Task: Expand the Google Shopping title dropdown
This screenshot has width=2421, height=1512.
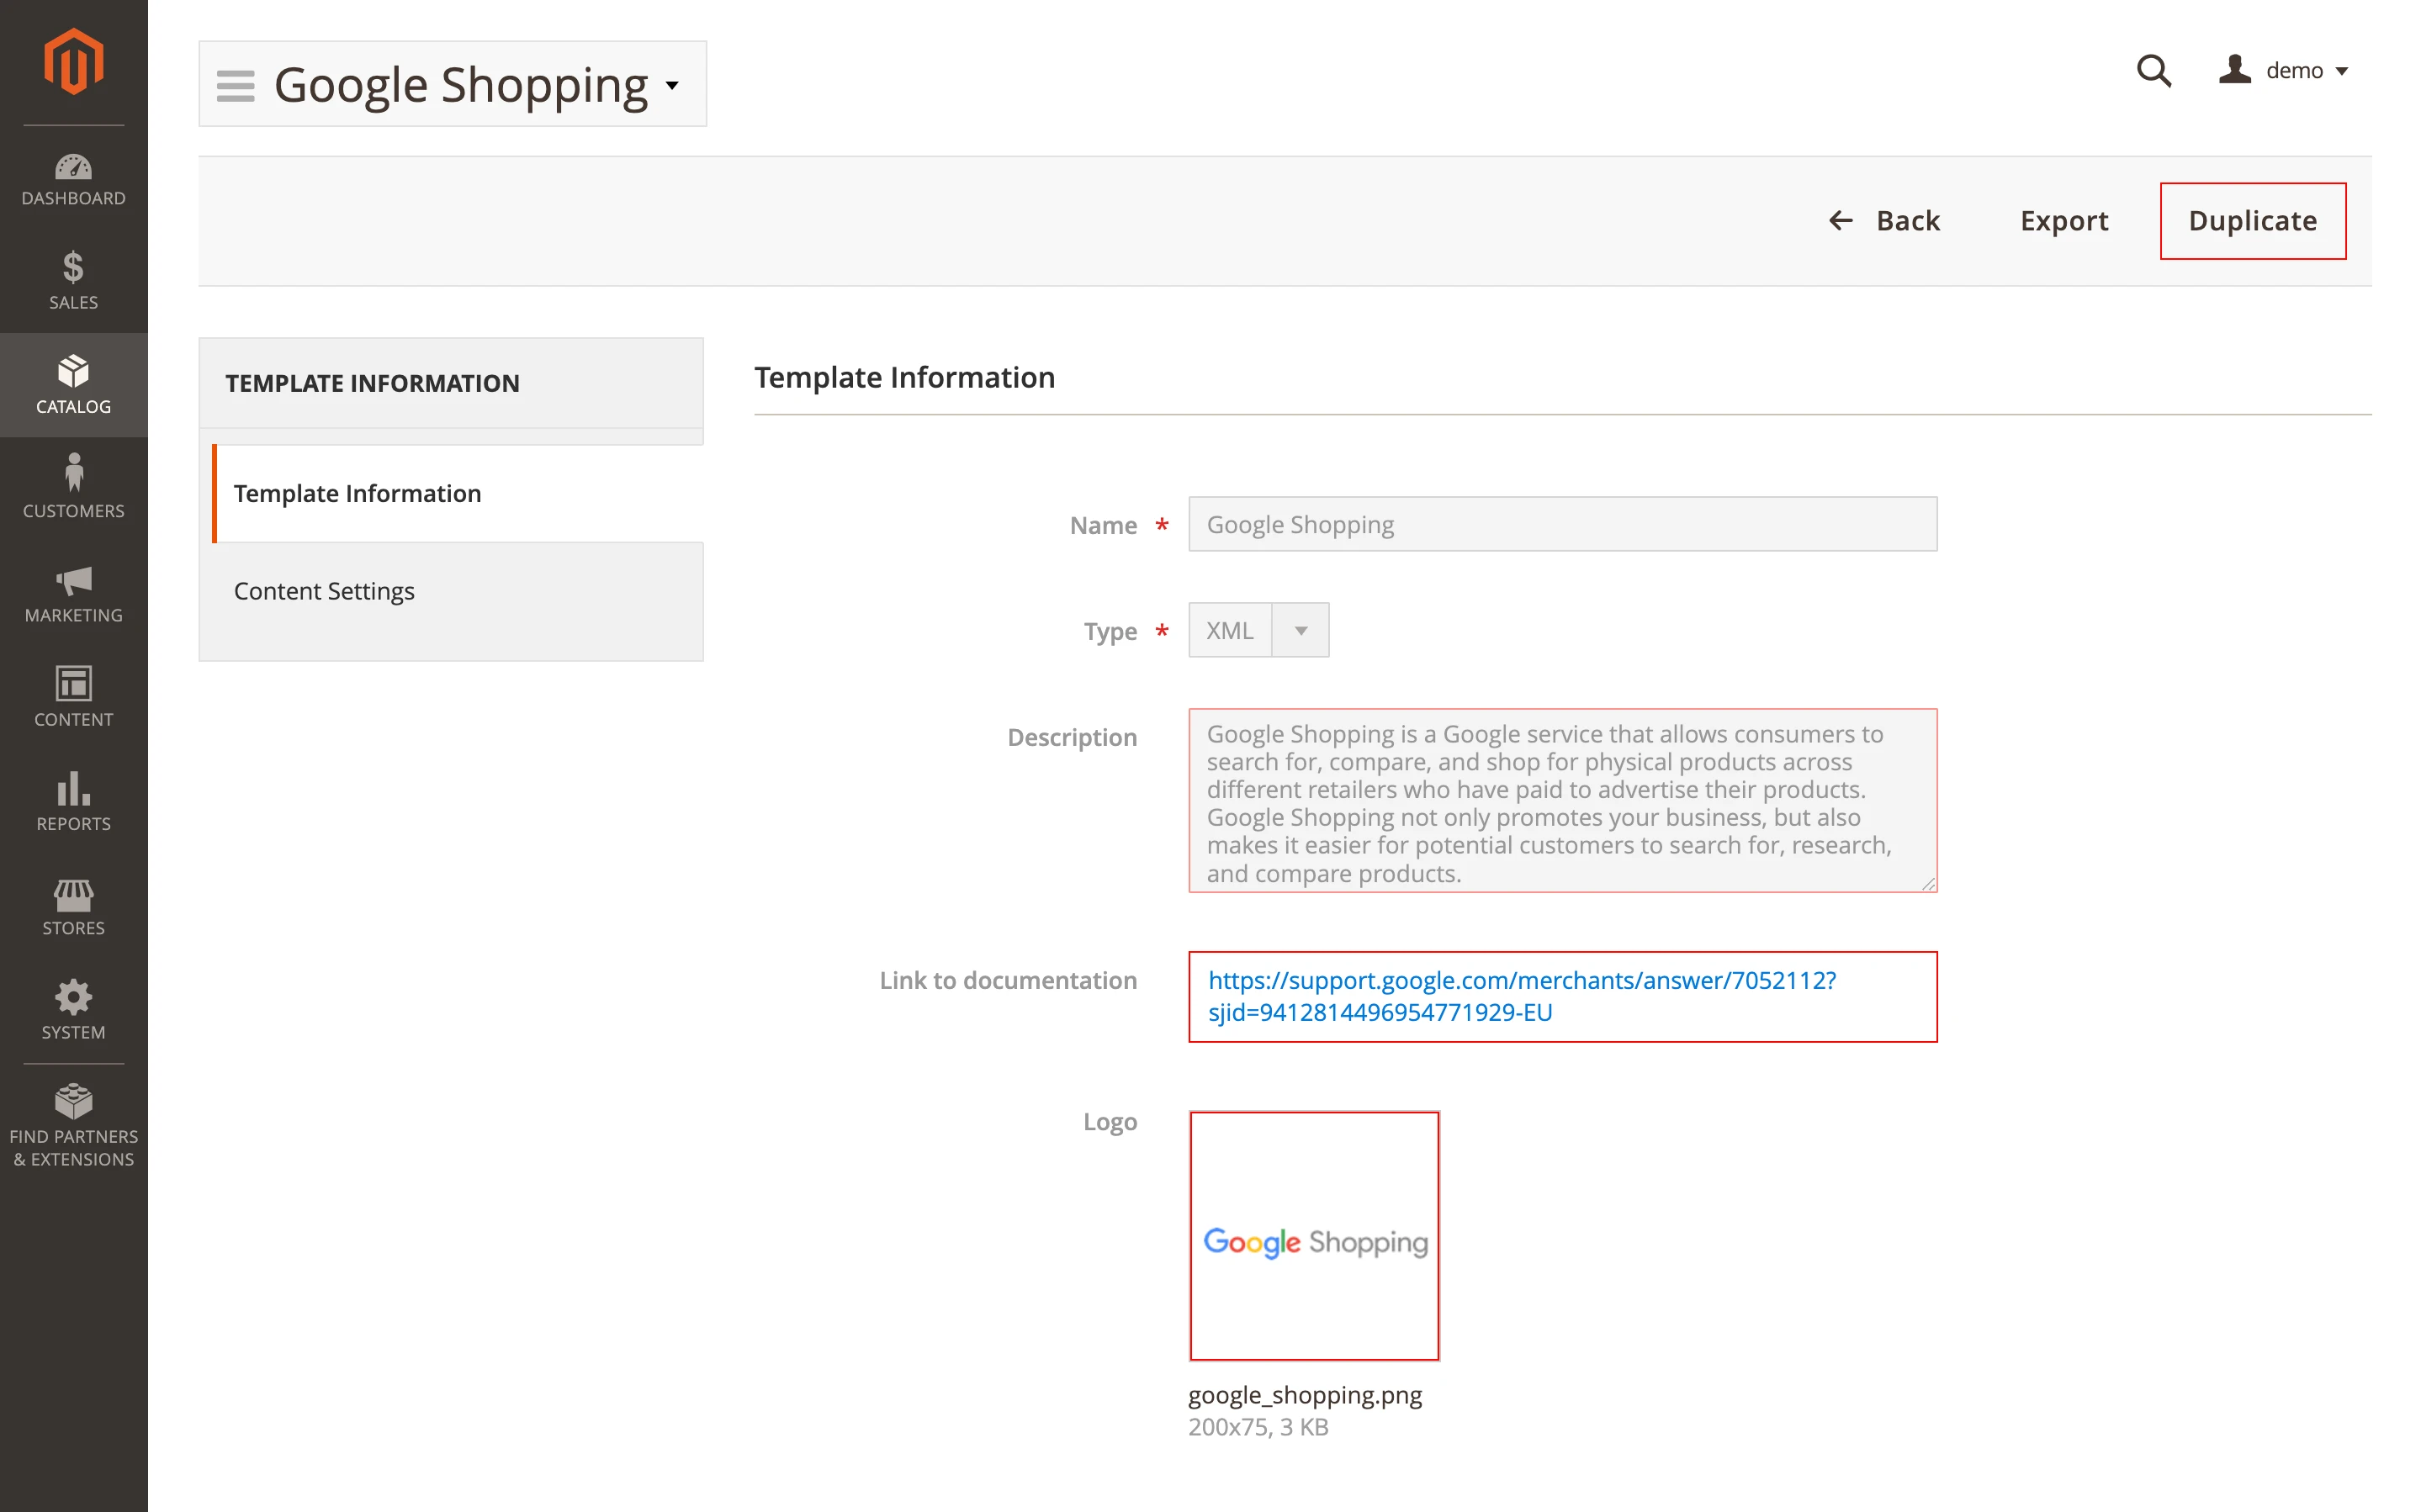Action: pos(672,86)
